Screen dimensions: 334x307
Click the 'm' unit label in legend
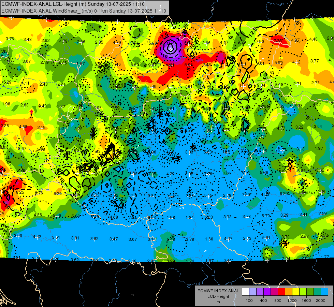tap(218, 302)
